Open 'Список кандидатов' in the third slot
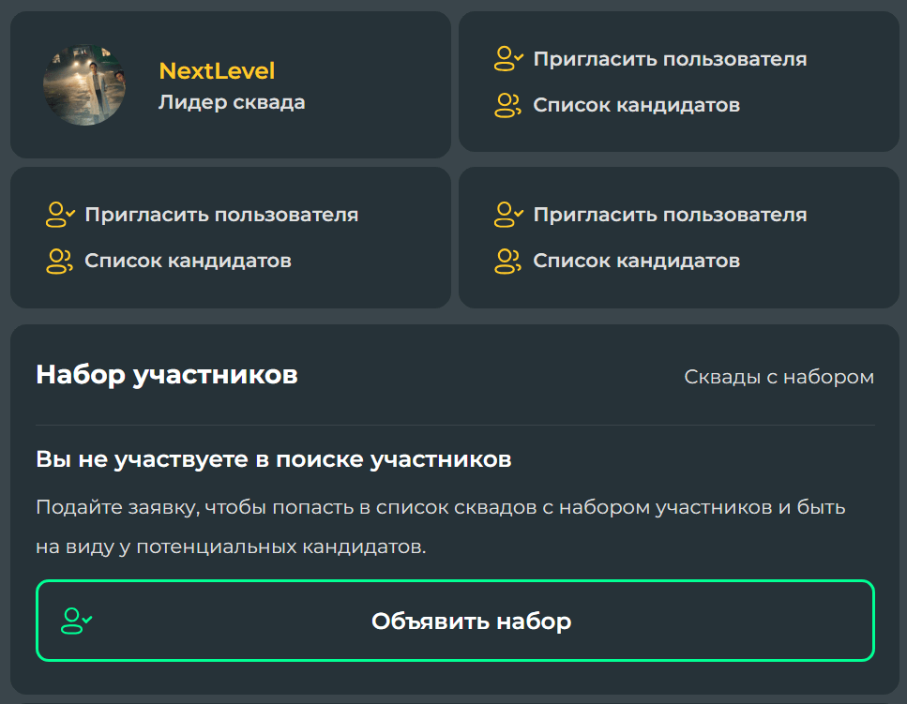This screenshot has width=907, height=704. [x=188, y=261]
